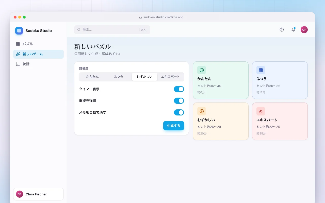Click the ヒント数30〜35 text
Viewport: 325px width, 203px height.
tap(268, 86)
